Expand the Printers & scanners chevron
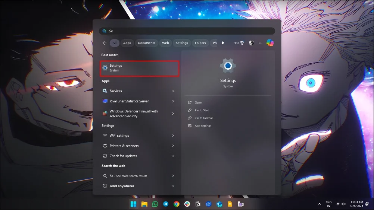 [173, 146]
